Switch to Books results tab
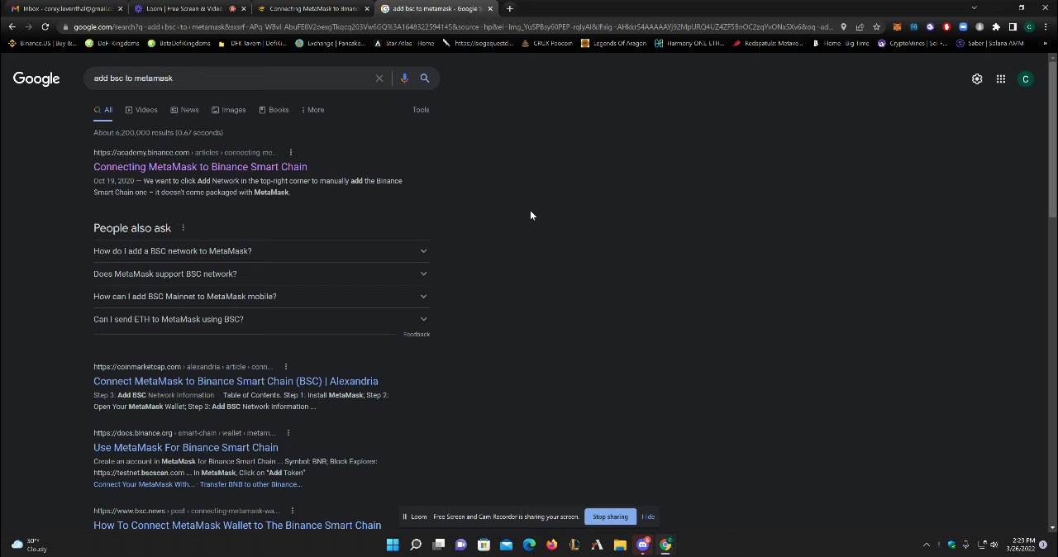 (x=274, y=110)
